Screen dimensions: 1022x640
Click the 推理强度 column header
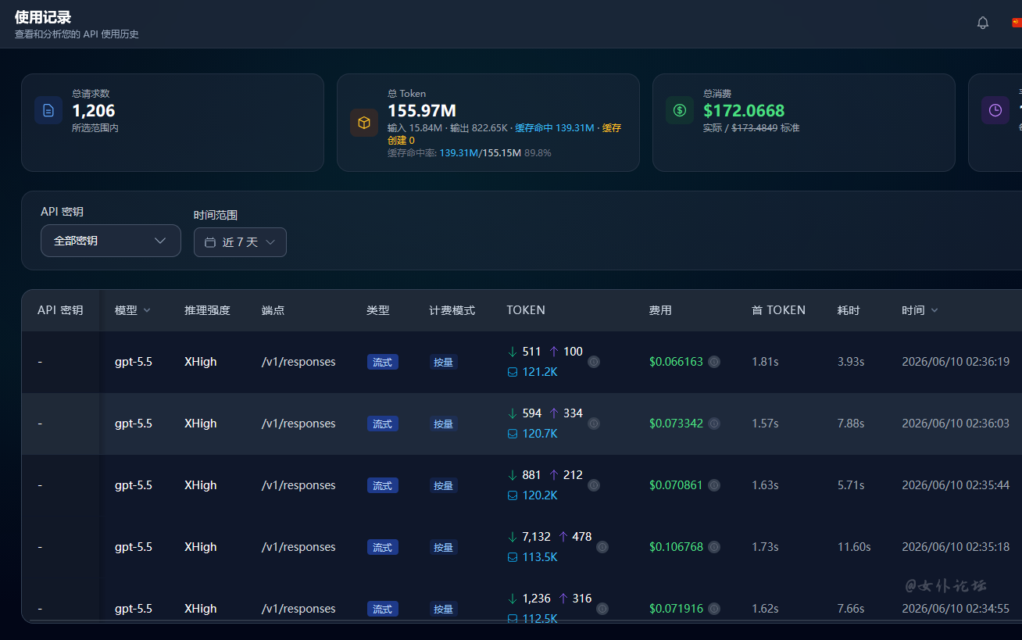pos(207,310)
